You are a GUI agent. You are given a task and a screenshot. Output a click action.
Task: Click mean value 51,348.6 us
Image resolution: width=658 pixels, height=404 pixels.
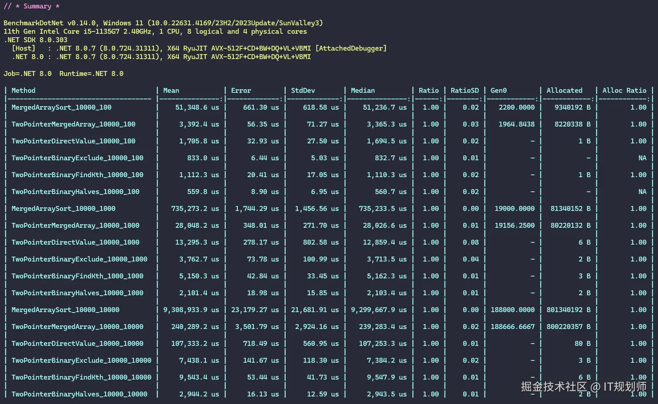(197, 107)
